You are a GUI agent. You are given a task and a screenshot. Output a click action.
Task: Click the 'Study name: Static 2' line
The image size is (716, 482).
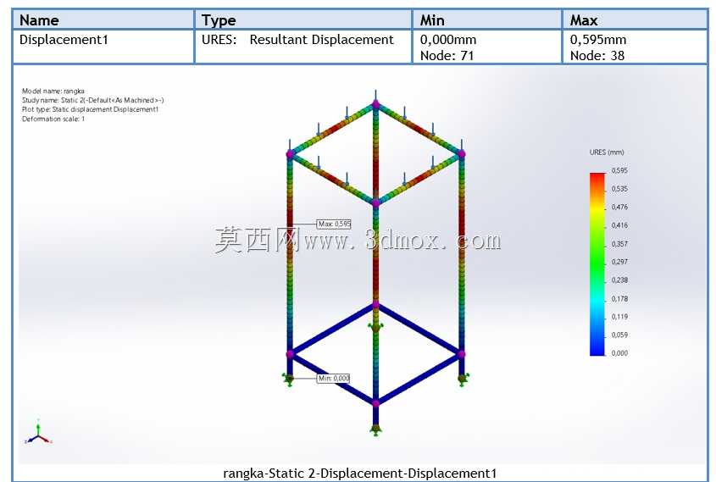click(92, 100)
